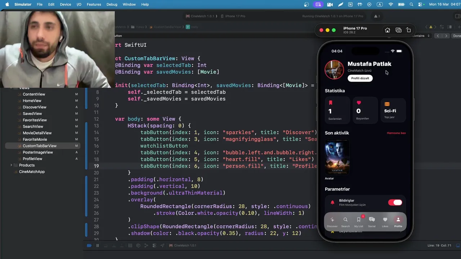Select HomeView file in navigator
461x259 pixels.
[32, 101]
